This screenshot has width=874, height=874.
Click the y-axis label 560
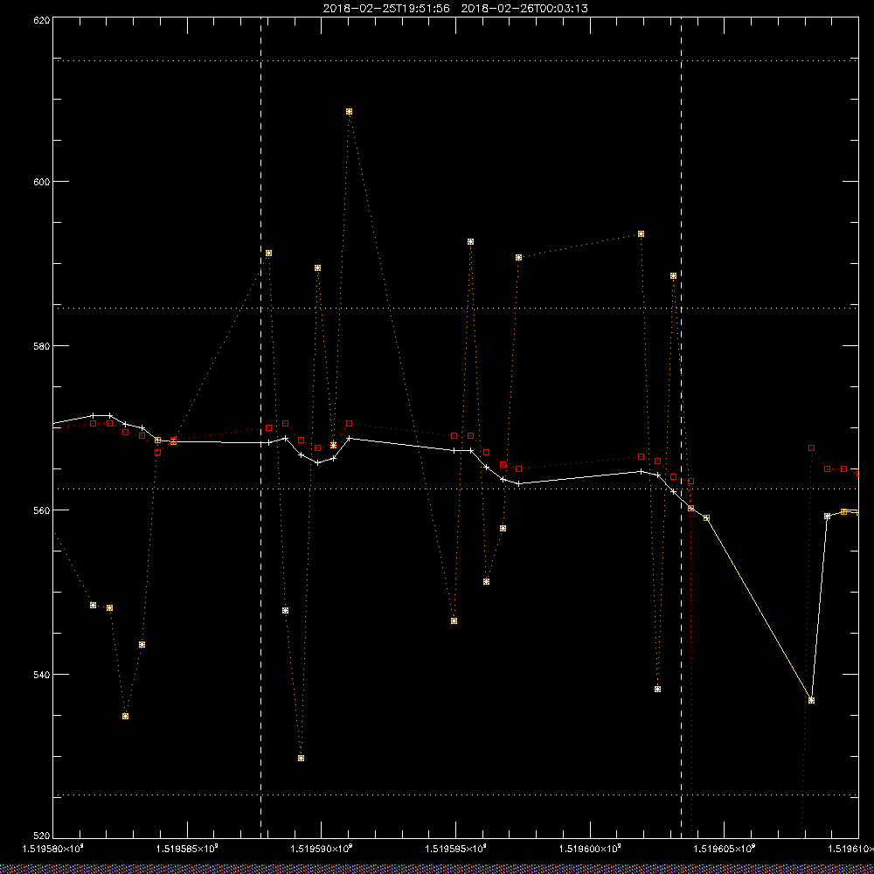[x=42, y=510]
